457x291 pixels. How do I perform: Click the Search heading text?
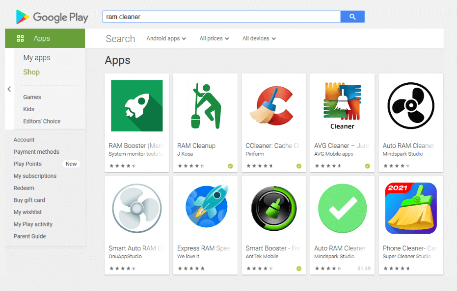click(120, 38)
